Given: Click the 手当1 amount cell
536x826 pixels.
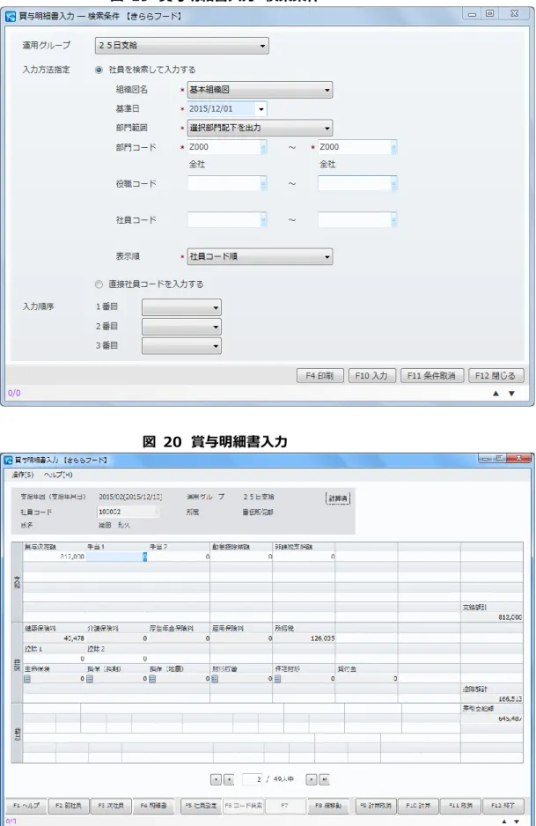Looking at the screenshot, I should 116,557.
